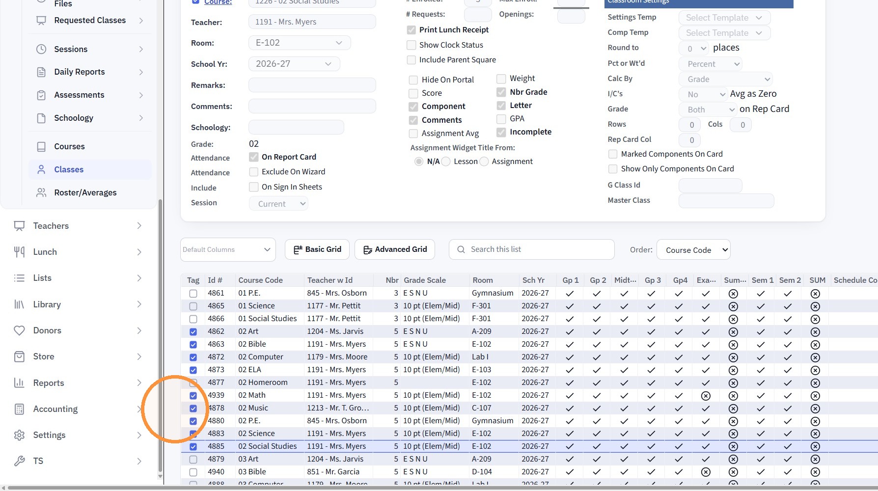The width and height of the screenshot is (878, 491).
Task: Click the Teachers presentation icon
Action: 19,226
